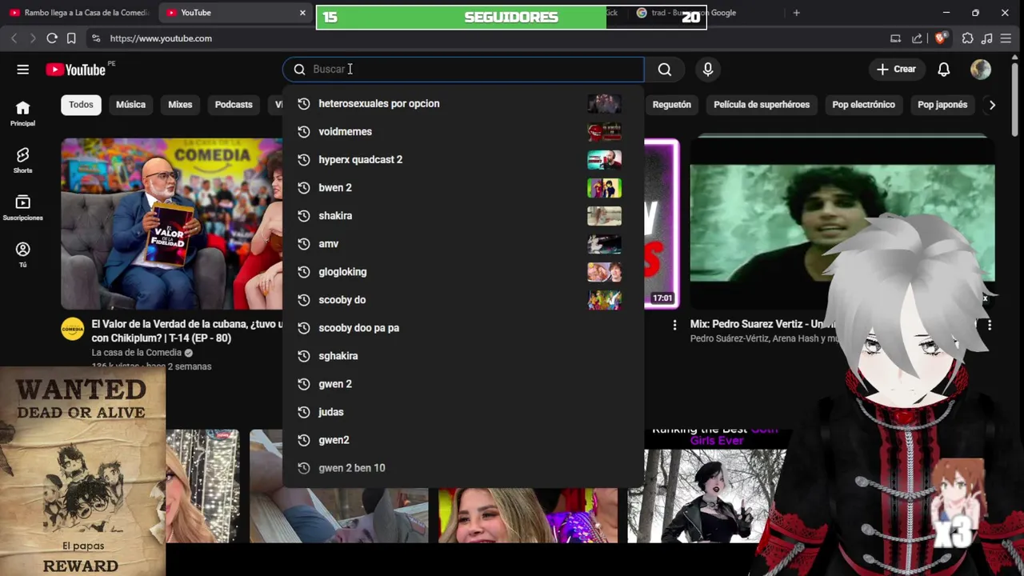Open options menu of Pedro Suarez Vertiz mix

990,325
